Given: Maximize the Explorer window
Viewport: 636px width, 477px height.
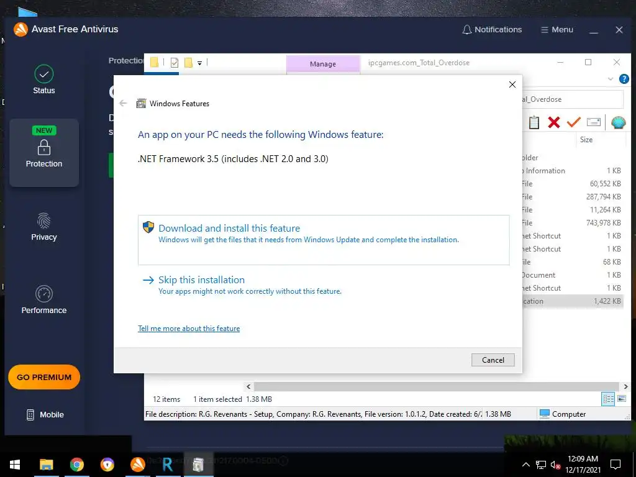Looking at the screenshot, I should pos(588,62).
